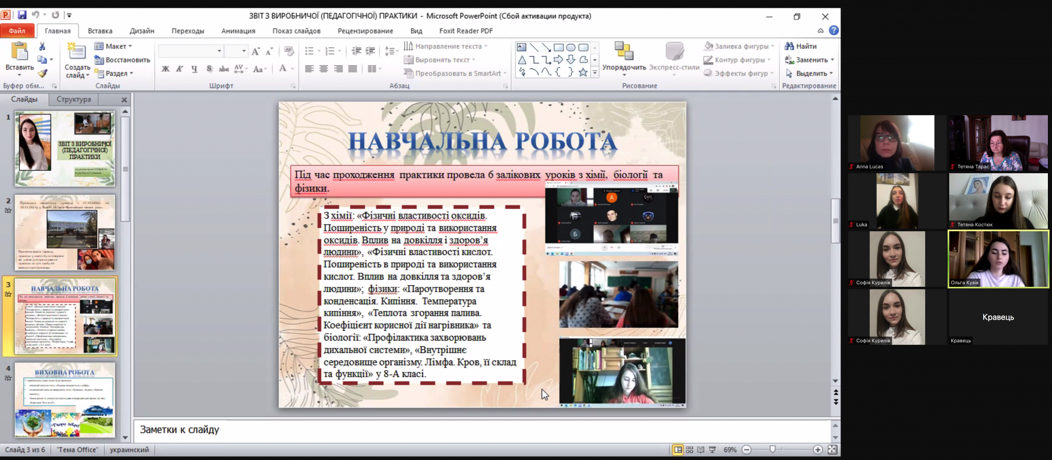Switch to the Структура pane tab
The image size is (1052, 460).
[73, 99]
